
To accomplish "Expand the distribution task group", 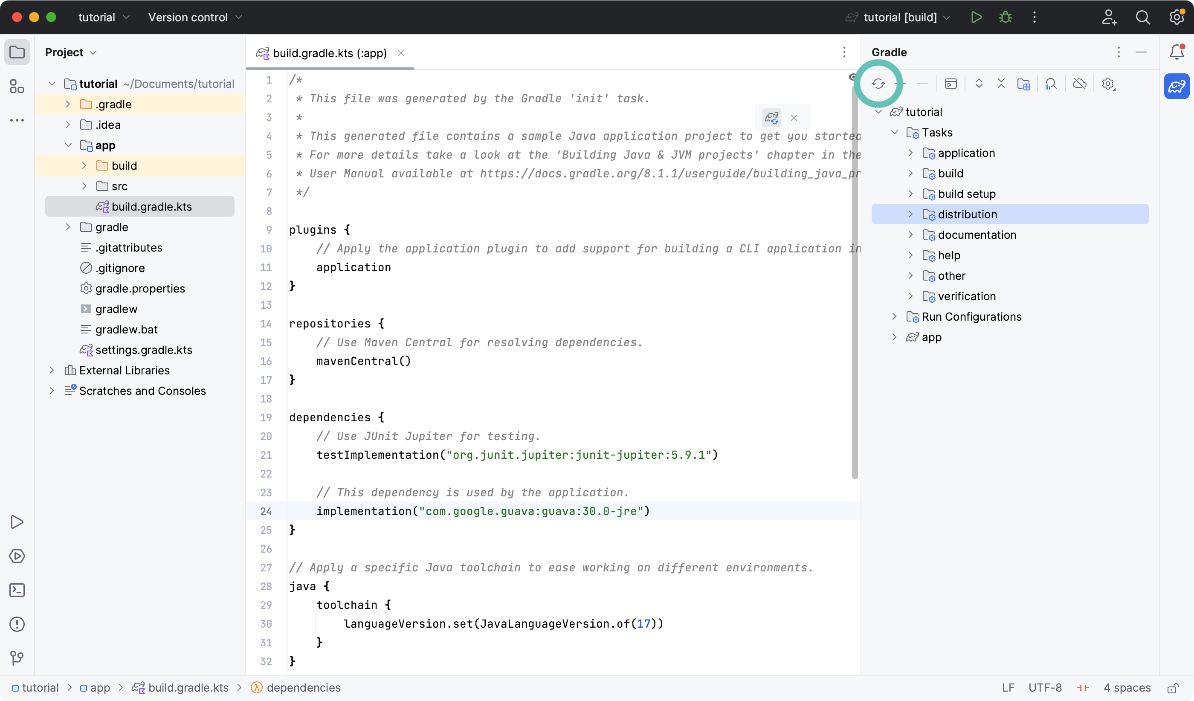I will pos(910,214).
